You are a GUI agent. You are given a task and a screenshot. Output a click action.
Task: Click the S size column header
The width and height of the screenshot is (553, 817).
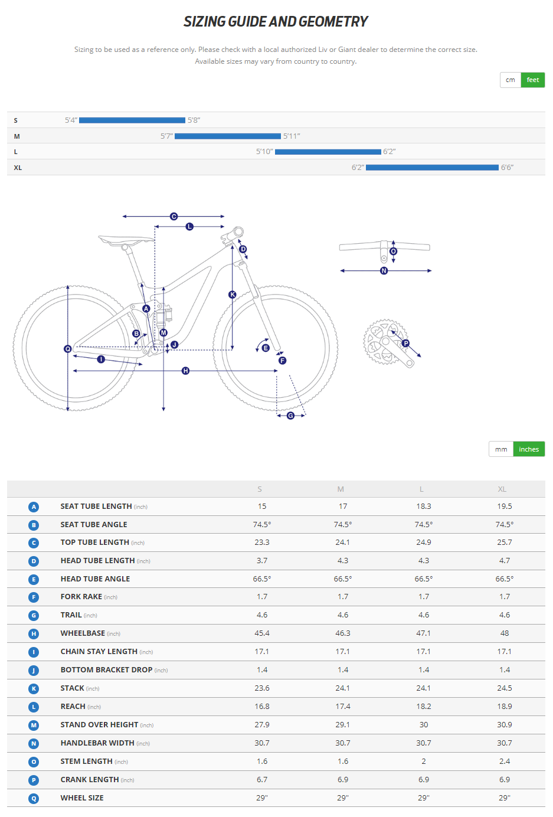tap(260, 489)
